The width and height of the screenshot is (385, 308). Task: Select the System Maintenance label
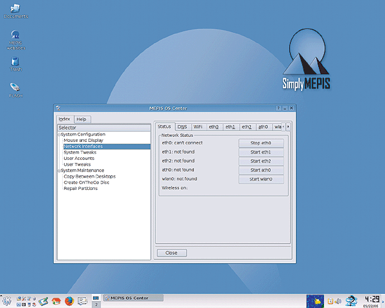point(83,171)
